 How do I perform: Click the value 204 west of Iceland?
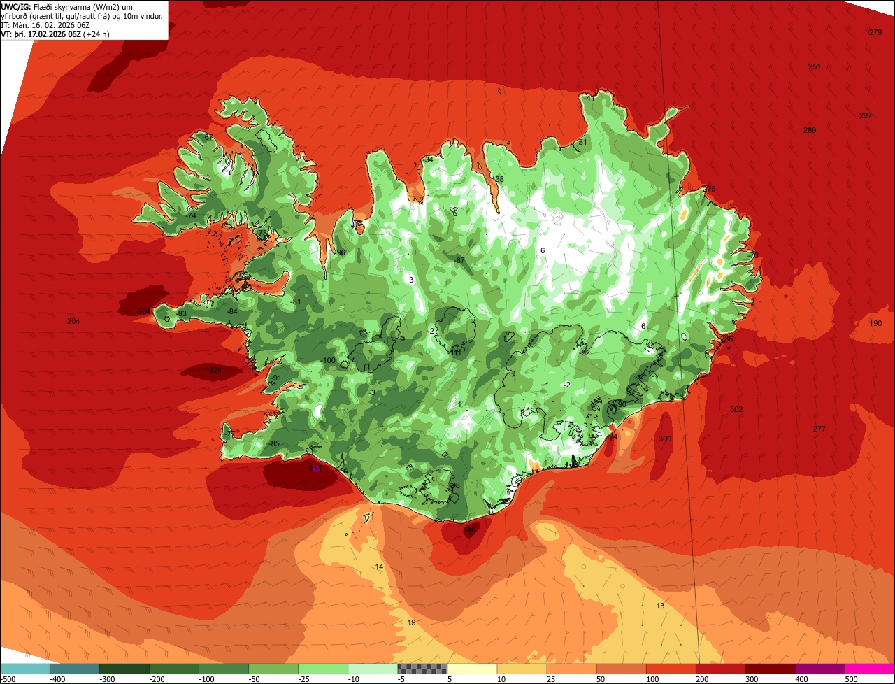coord(73,322)
